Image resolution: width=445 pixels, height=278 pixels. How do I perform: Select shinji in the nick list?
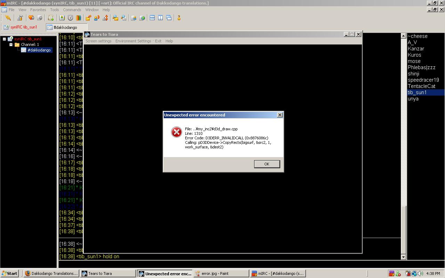tap(413, 74)
